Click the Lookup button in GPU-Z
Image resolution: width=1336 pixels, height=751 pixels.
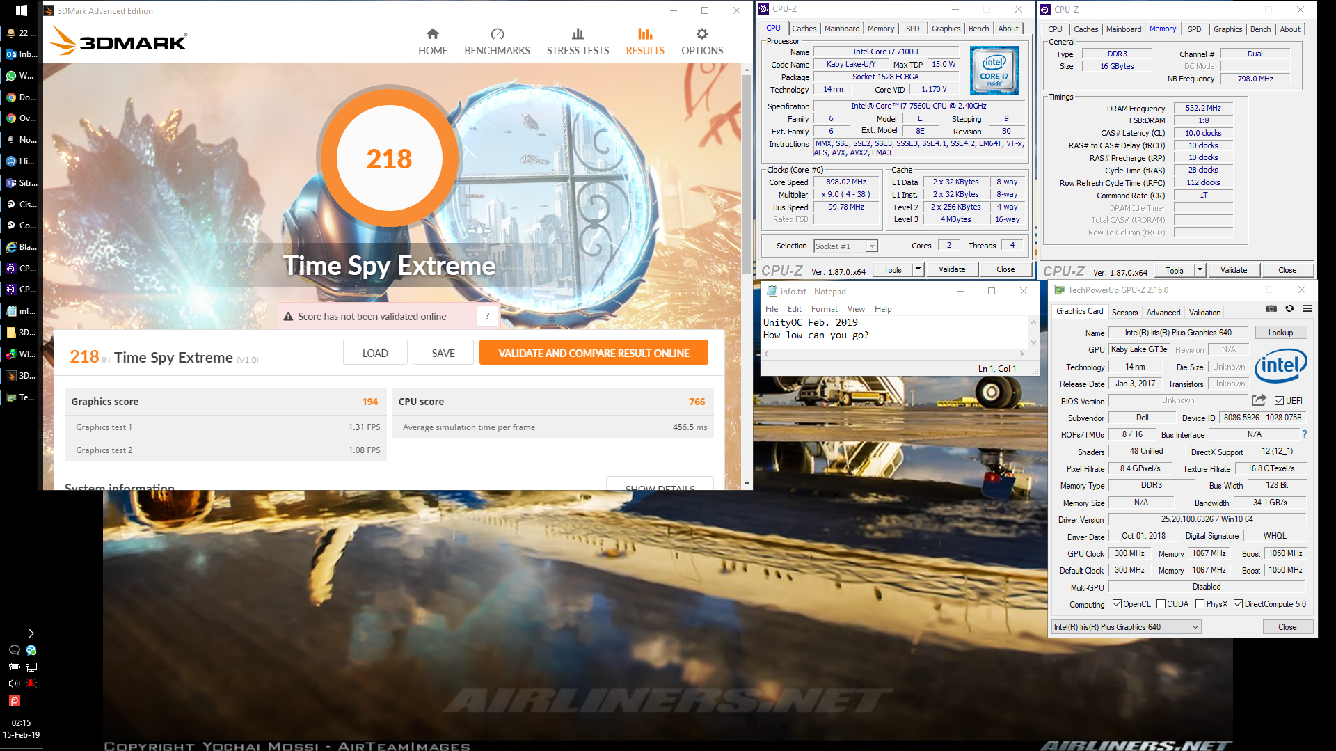[1280, 333]
